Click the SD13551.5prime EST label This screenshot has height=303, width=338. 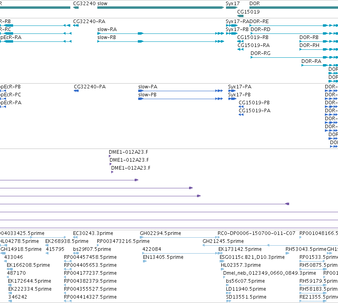pos(246,297)
